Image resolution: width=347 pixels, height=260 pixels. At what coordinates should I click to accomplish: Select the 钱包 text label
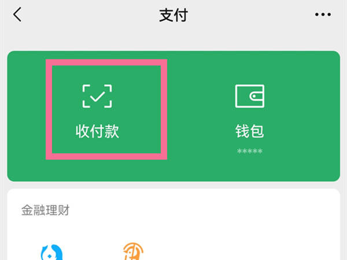pos(250,131)
